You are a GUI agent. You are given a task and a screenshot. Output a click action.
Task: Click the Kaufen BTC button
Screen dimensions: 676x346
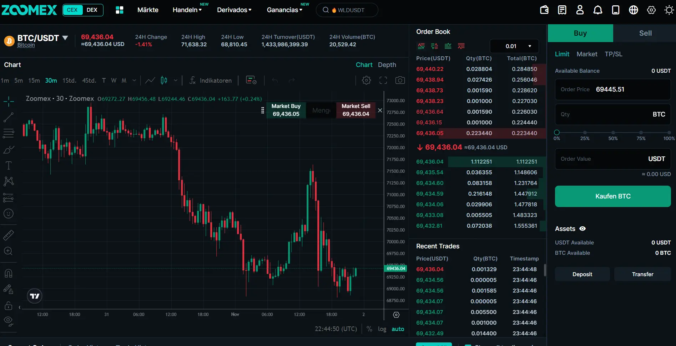(x=613, y=196)
